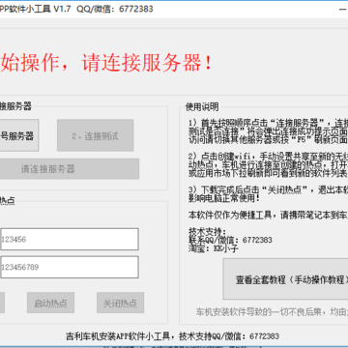The width and height of the screenshot is (348, 348).
Task: Click the 启动热点 button
Action: pyautogui.click(x=50, y=303)
